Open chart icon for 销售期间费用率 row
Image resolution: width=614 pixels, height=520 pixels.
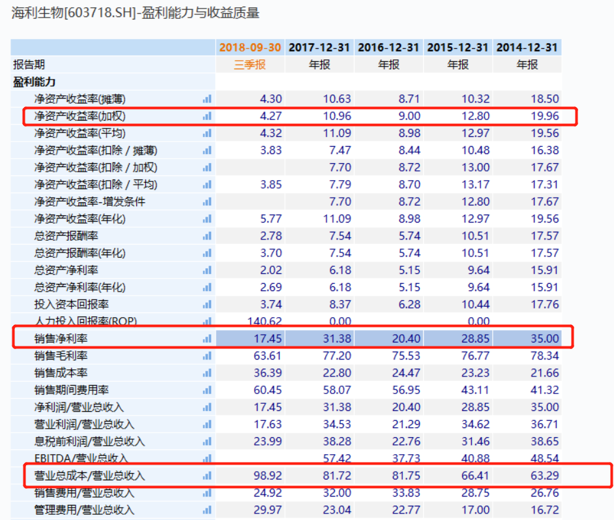(207, 390)
